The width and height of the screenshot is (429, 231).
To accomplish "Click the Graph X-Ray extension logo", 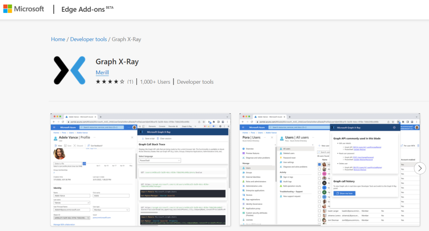I will click(x=70, y=71).
